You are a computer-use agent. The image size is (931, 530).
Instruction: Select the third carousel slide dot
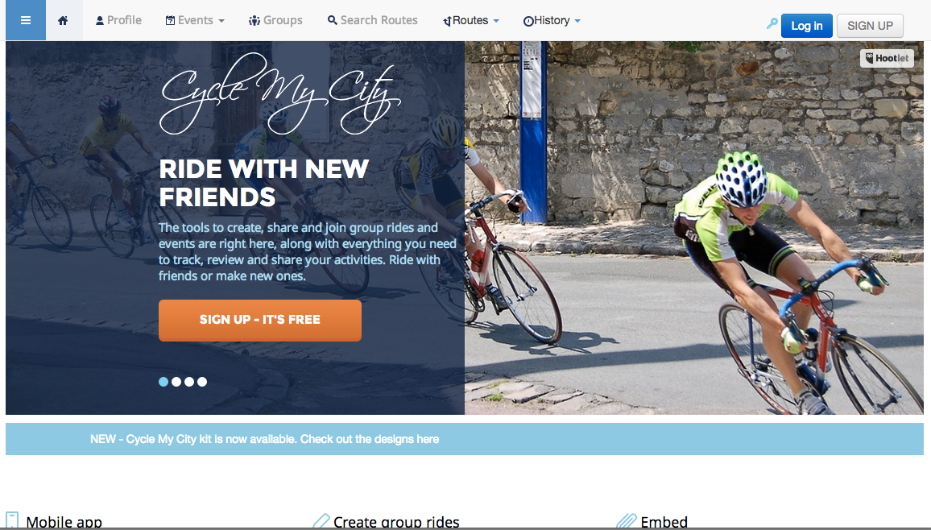coord(189,382)
